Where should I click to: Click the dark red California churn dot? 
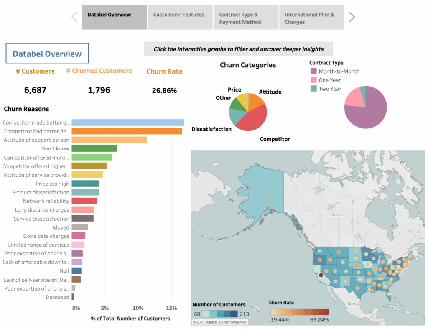(x=321, y=275)
